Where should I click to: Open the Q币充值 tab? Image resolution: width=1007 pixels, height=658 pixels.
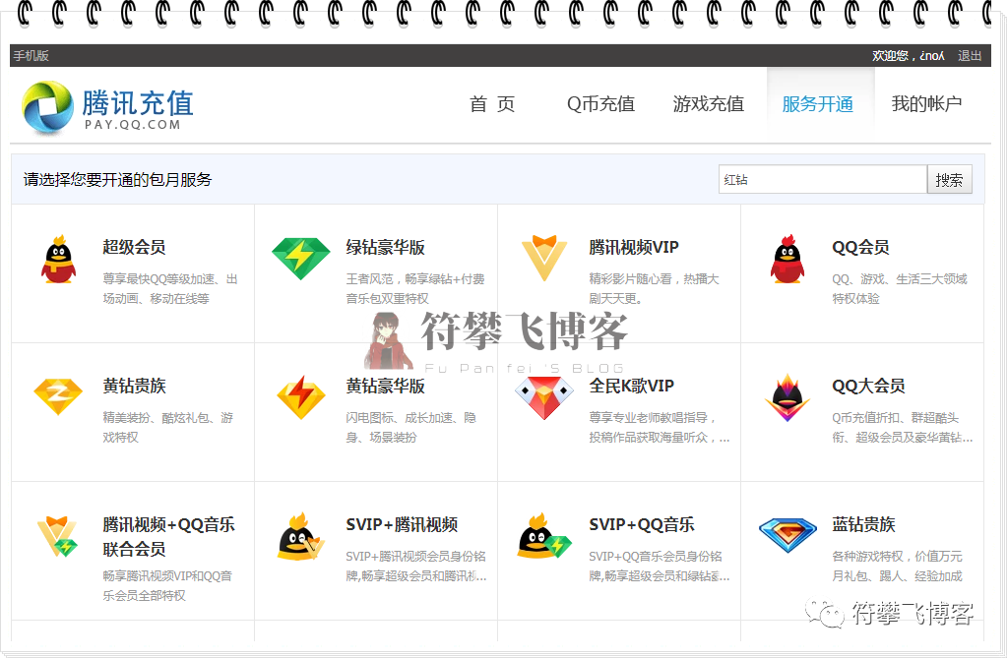coord(600,104)
